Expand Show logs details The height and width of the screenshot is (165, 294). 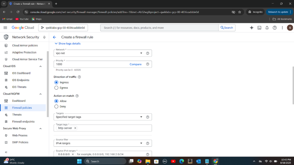68,44
